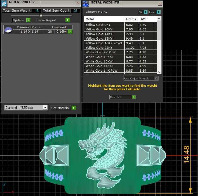Click the dragon relief on the ring
Viewport: 198px width, 196px height.
[103, 155]
